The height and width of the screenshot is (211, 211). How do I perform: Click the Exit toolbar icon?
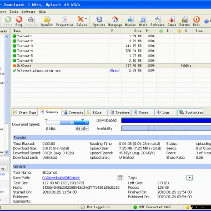click(x=197, y=21)
